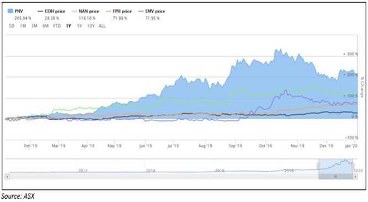
Task: Select the YTD time range
Action: [x=57, y=26]
